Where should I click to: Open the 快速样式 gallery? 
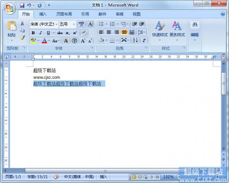[160, 31]
